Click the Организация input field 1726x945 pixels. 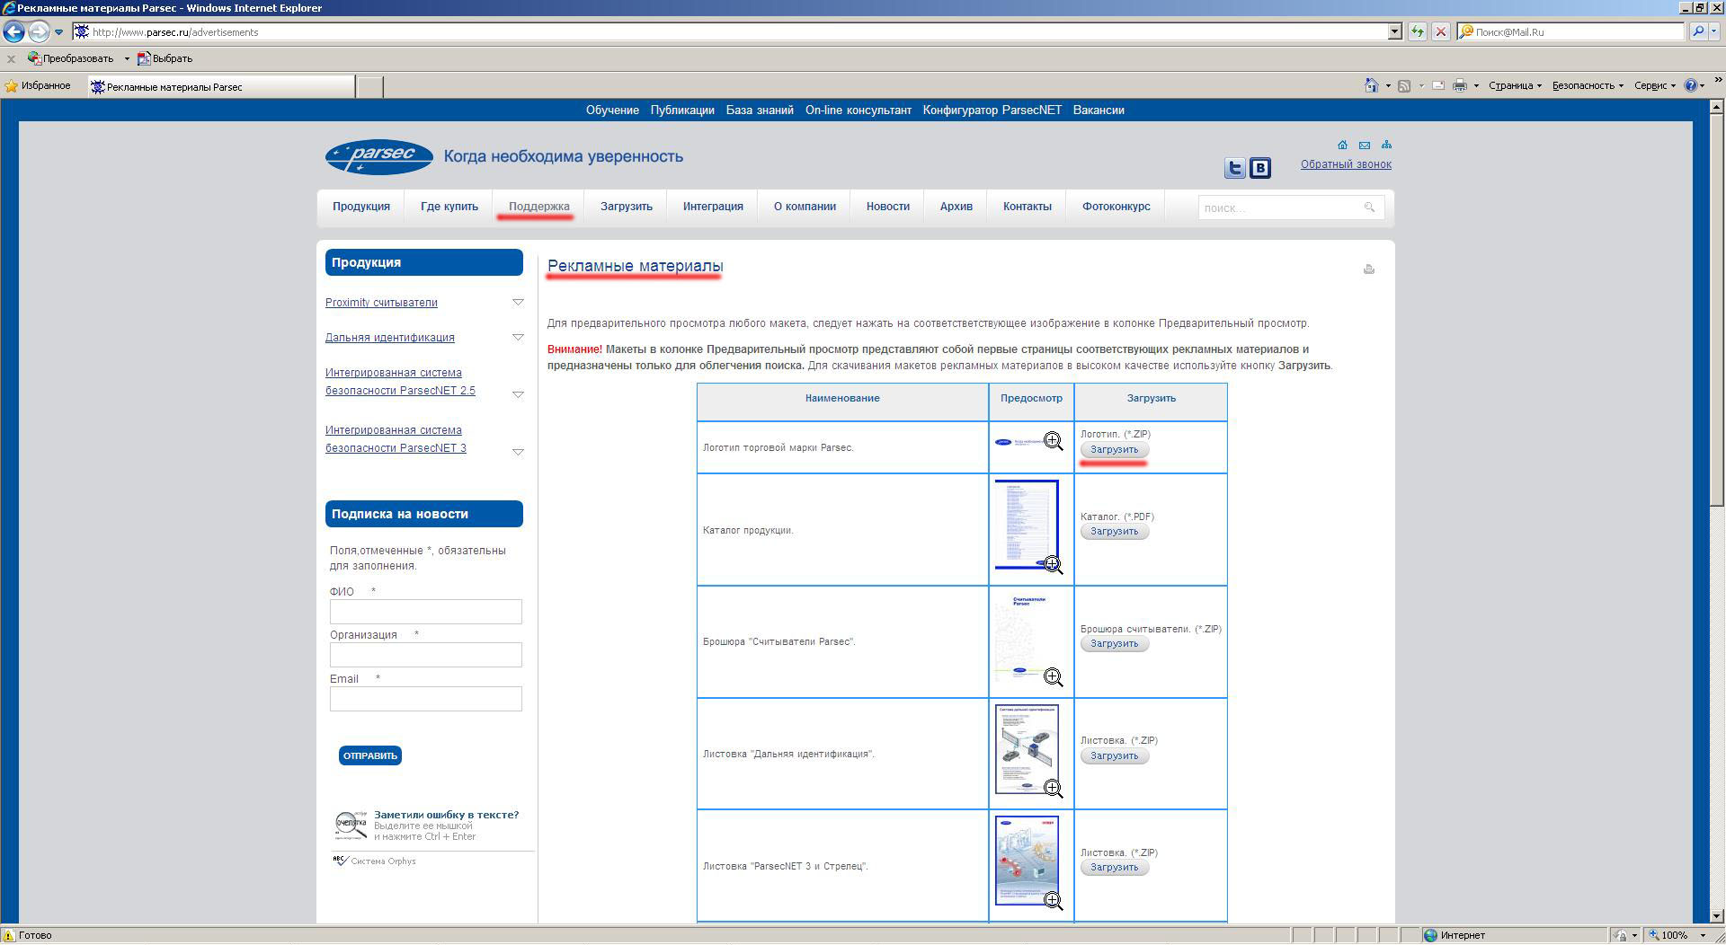[425, 655]
